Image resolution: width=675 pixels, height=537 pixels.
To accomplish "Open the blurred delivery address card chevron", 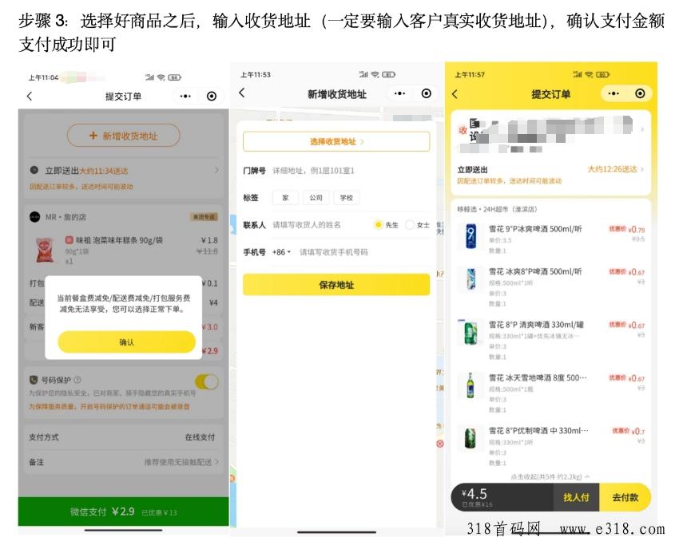I will (642, 129).
